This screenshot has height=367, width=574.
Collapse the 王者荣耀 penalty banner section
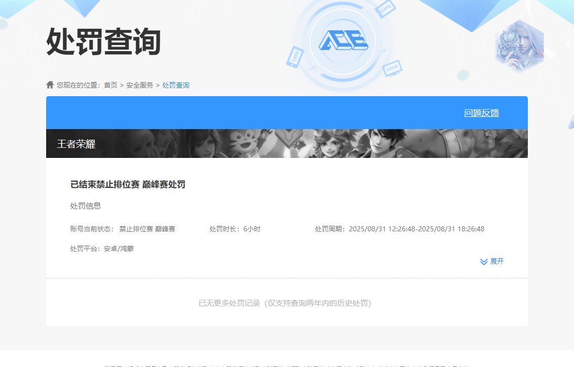287,143
